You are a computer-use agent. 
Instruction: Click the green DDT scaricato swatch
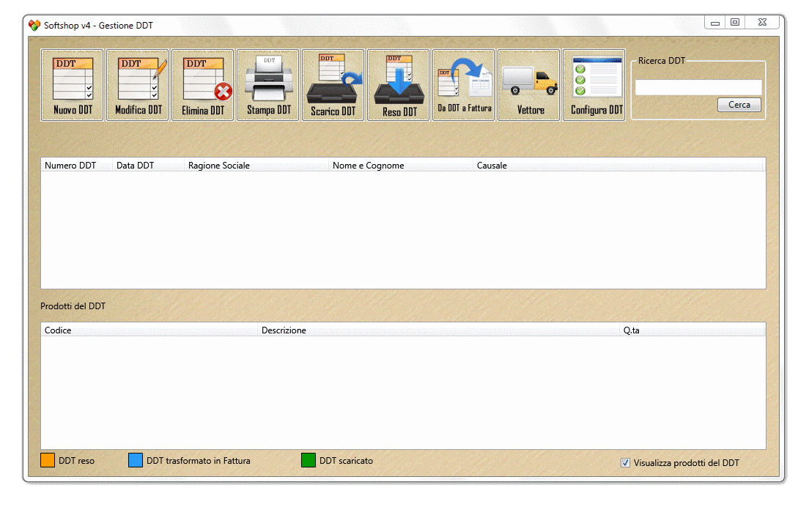pos(309,460)
